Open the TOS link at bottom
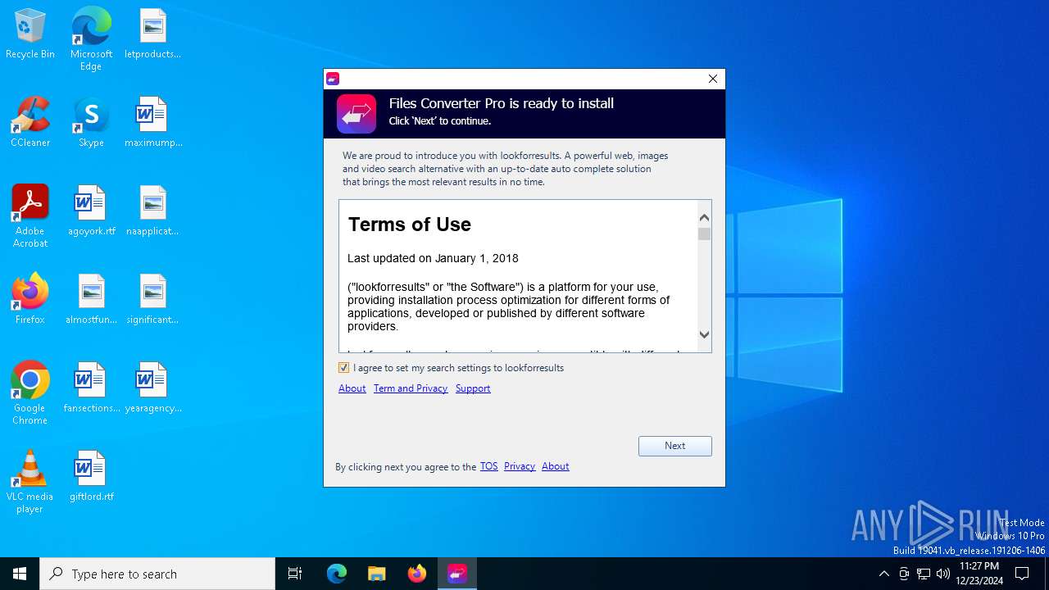This screenshot has height=590, width=1049. (489, 466)
